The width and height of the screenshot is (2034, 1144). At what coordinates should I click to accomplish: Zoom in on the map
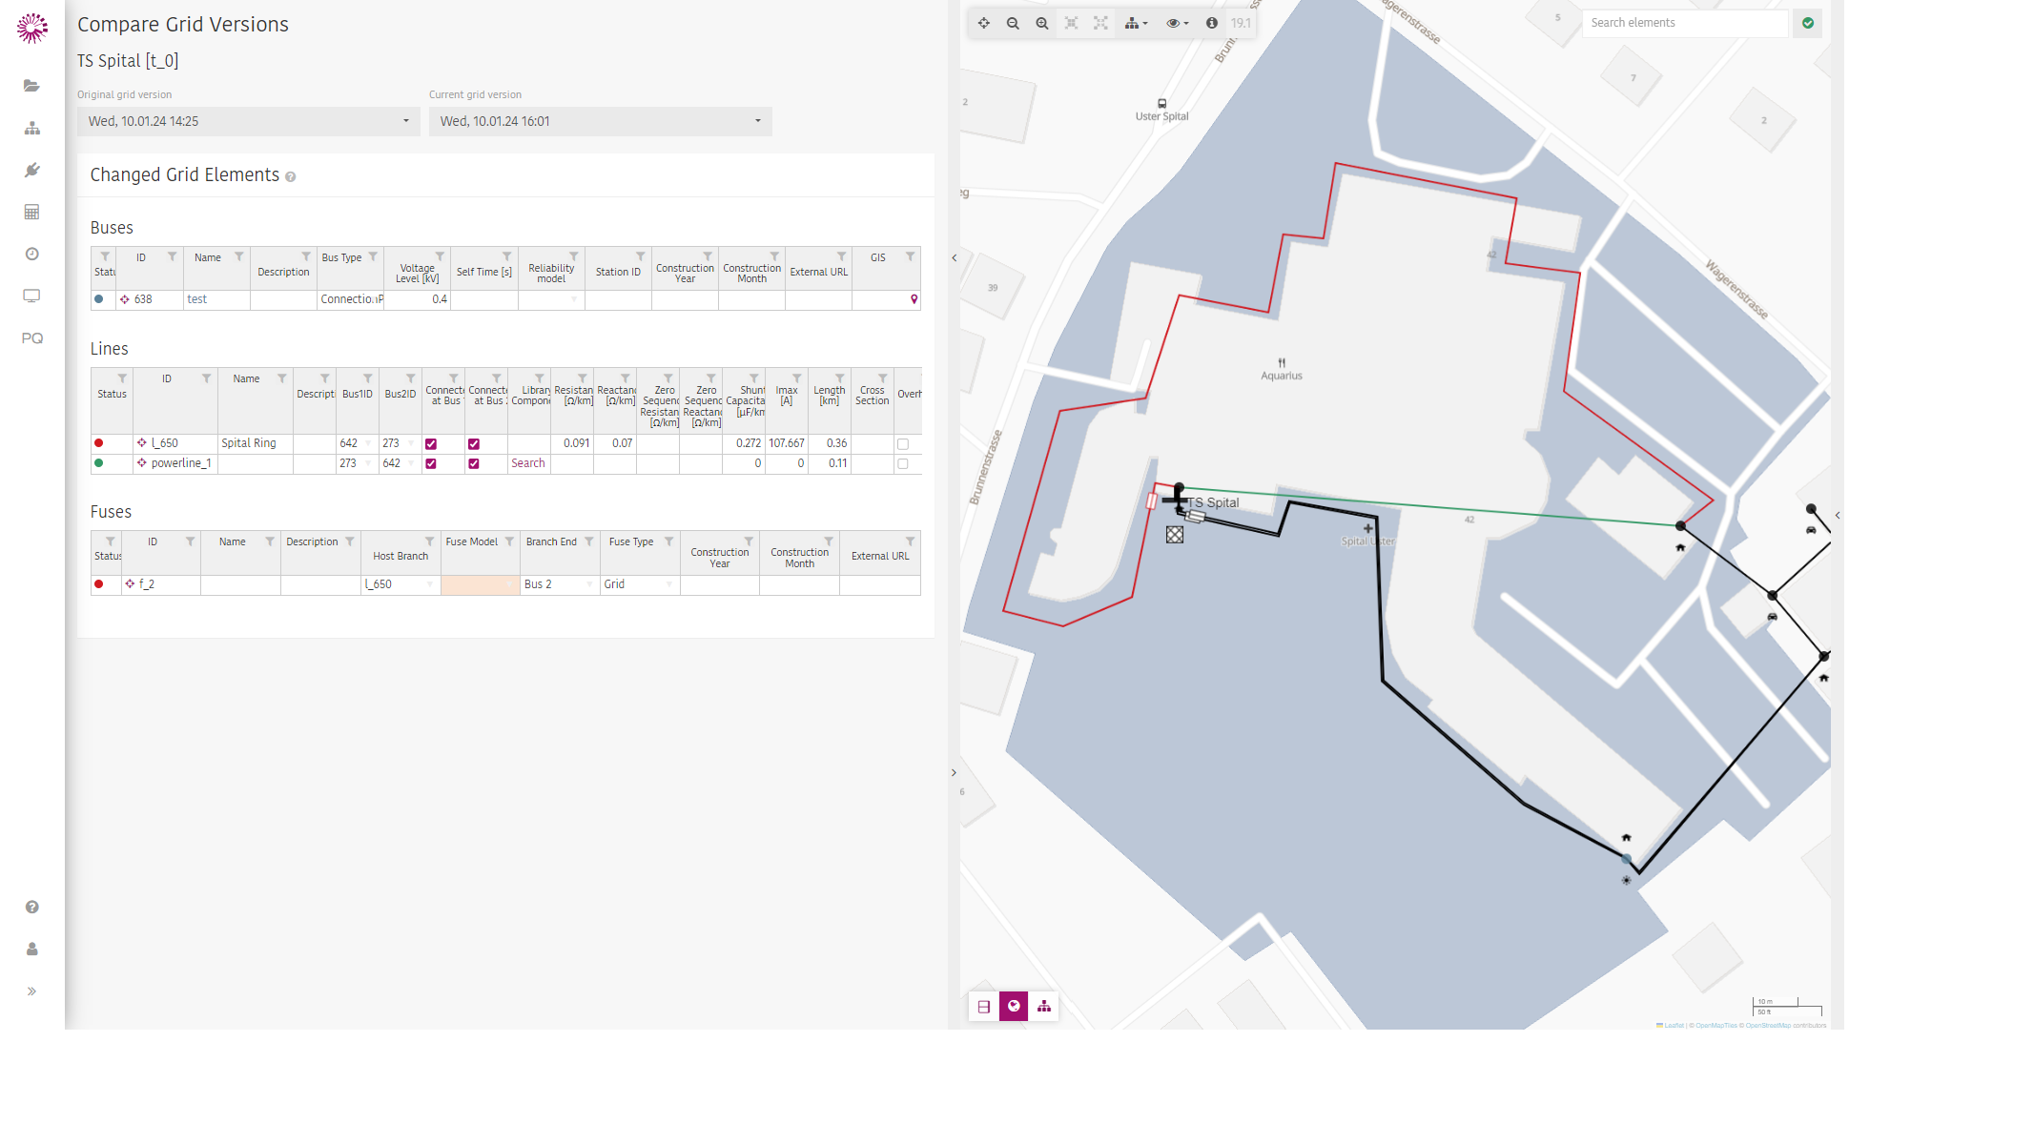1042,23
